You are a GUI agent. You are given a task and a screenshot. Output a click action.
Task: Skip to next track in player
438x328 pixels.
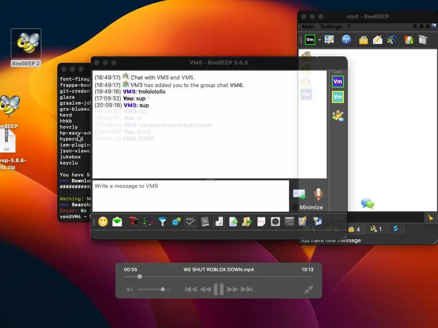click(x=247, y=290)
